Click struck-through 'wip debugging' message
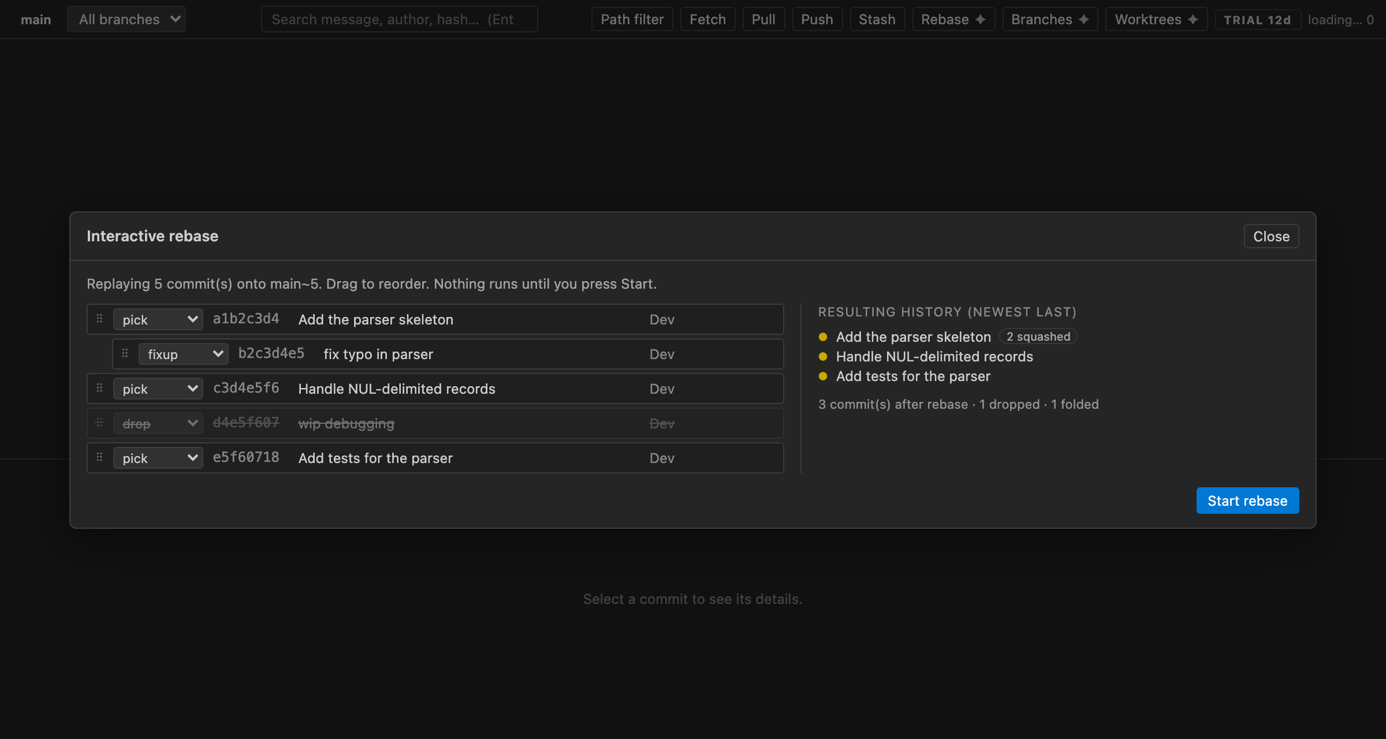 click(x=346, y=423)
